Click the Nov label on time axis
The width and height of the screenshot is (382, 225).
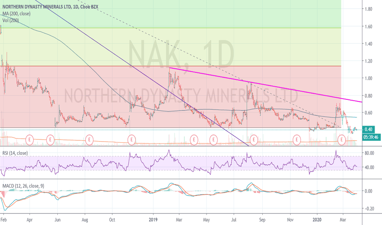click(x=290, y=220)
